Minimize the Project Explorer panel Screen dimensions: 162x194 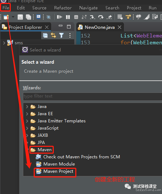tap(61, 26)
